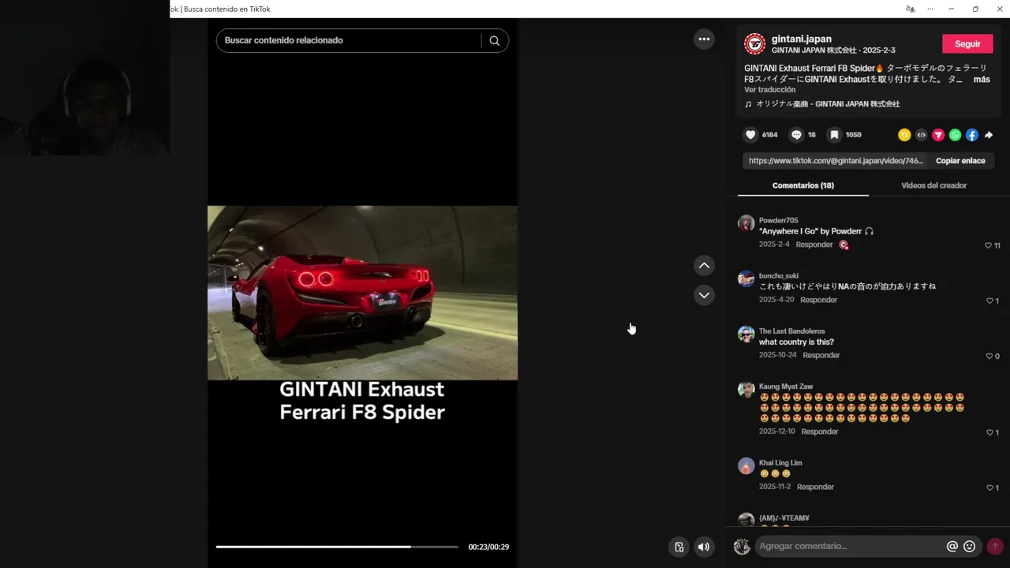Mute the video with speaker icon

click(x=704, y=547)
